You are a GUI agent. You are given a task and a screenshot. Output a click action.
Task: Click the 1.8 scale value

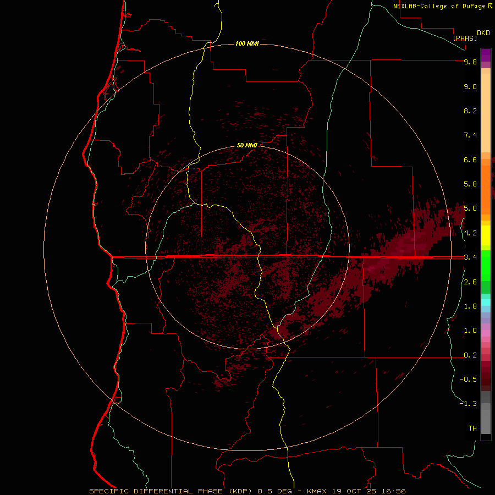click(x=470, y=306)
